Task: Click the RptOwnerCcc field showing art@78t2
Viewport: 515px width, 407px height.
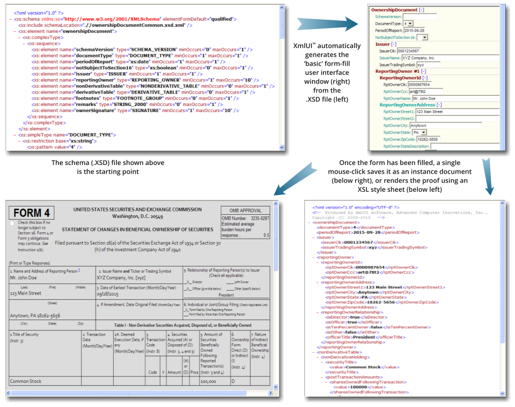Action: (426, 91)
